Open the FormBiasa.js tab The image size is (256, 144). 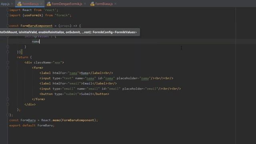coord(104,4)
